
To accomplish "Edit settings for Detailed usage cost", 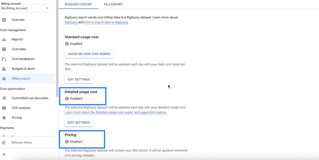I will tap(79, 123).
